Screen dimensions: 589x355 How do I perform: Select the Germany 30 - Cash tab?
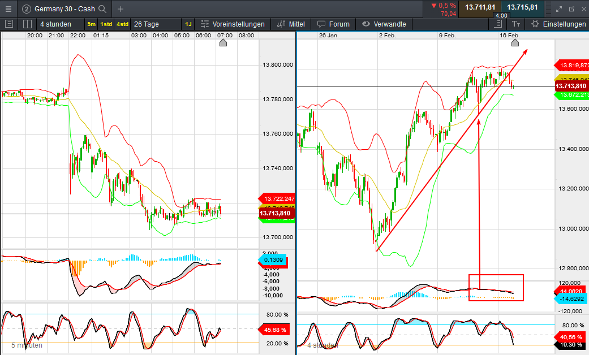coord(65,9)
